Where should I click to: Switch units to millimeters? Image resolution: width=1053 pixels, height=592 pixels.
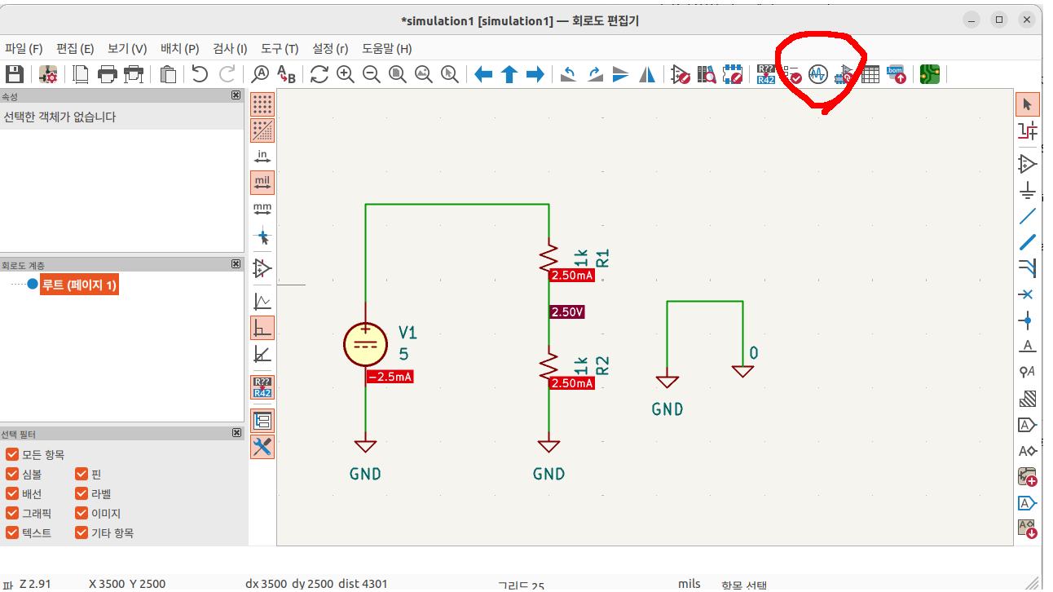coord(262,210)
